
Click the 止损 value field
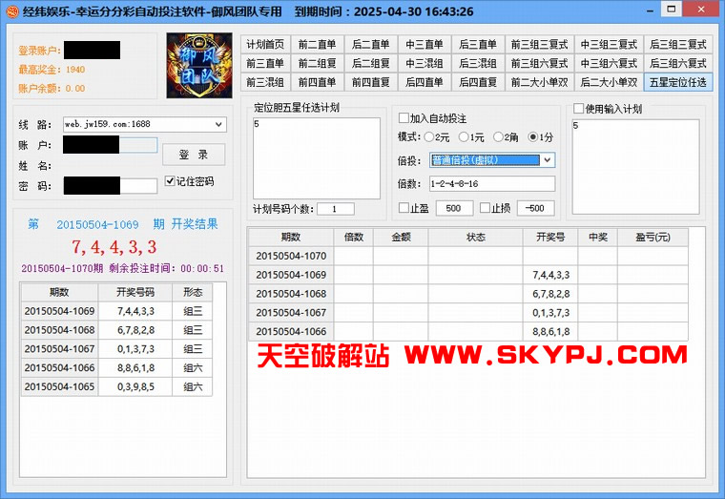pyautogui.click(x=535, y=208)
